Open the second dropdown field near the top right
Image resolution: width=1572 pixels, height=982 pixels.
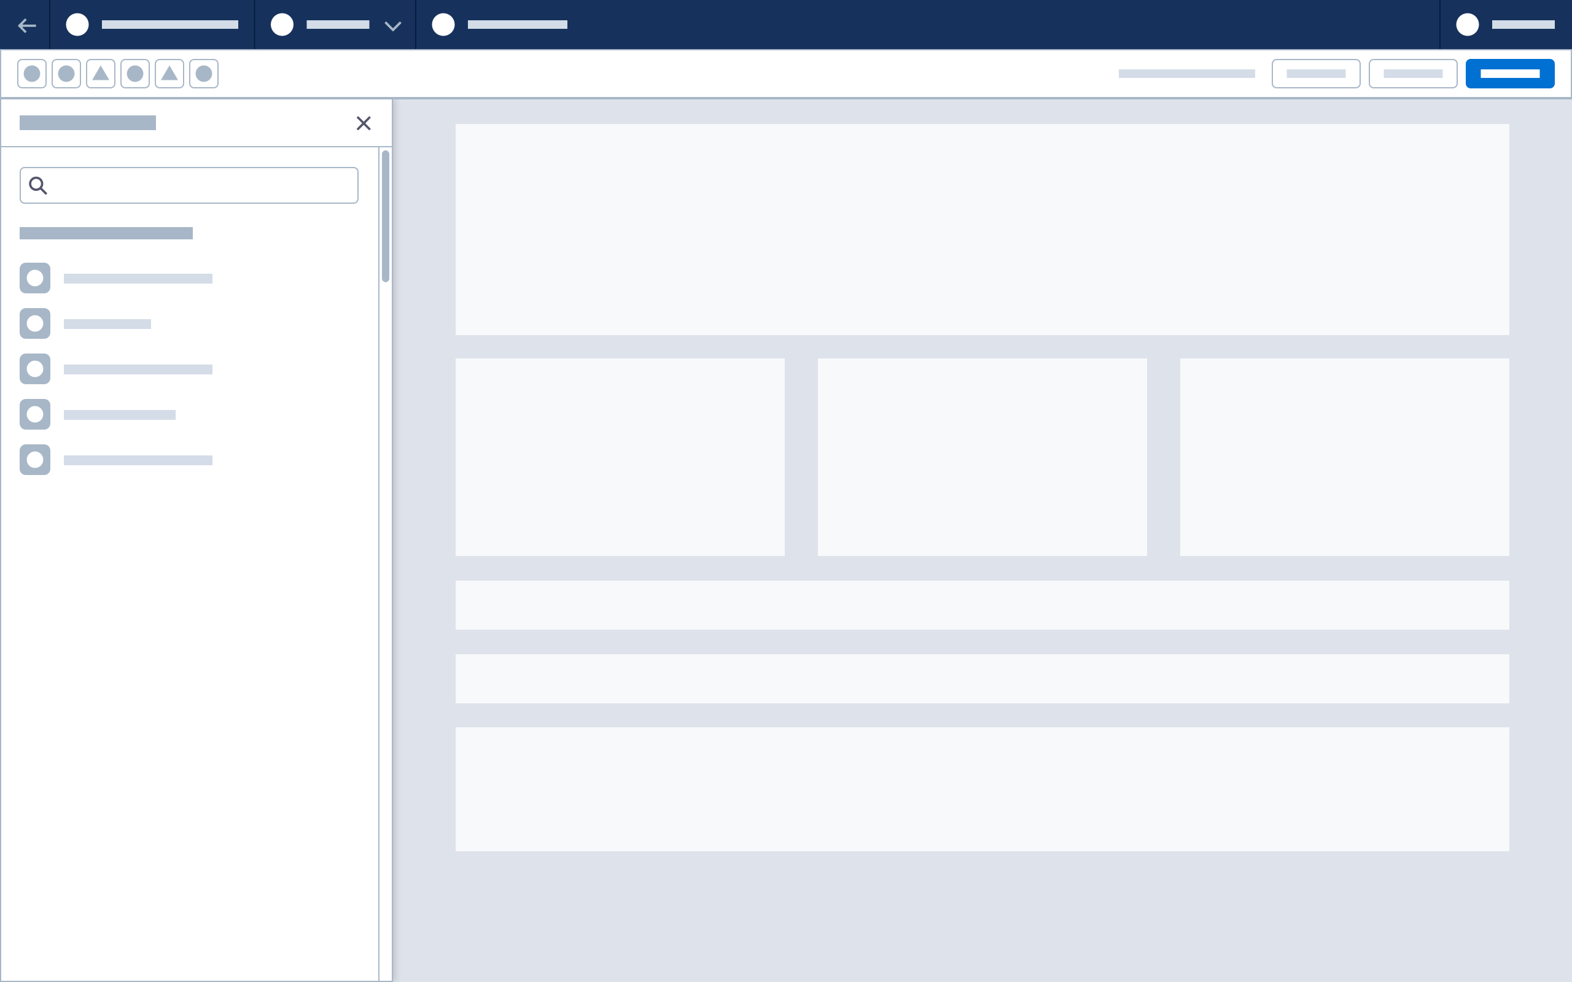pos(1414,74)
